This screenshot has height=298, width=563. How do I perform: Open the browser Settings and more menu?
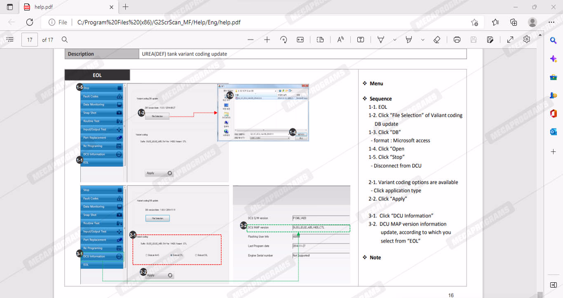pos(551,22)
